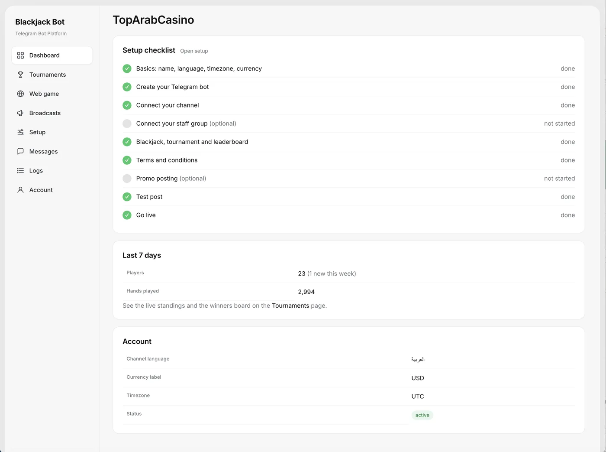Click the Blackjack Bot brand title
This screenshot has width=606, height=452.
click(x=40, y=22)
